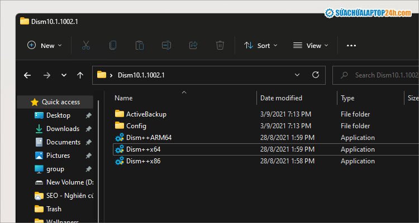The image size is (419, 223).
Task: Select the ActiveBackup folder
Action: coord(146,114)
